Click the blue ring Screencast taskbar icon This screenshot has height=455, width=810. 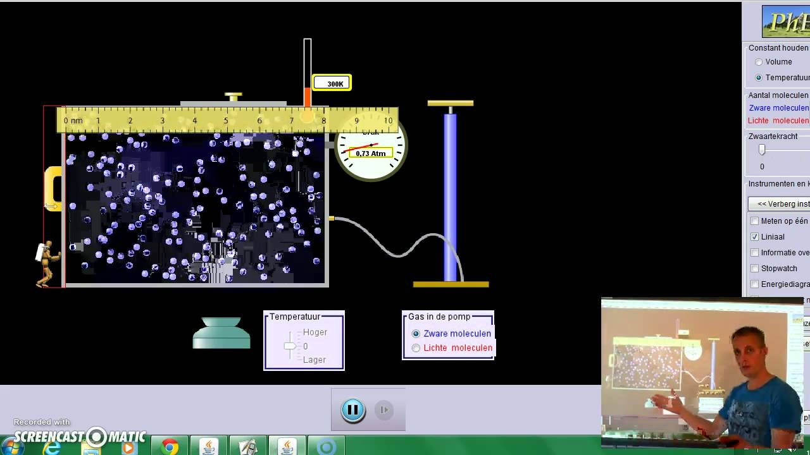click(327, 448)
